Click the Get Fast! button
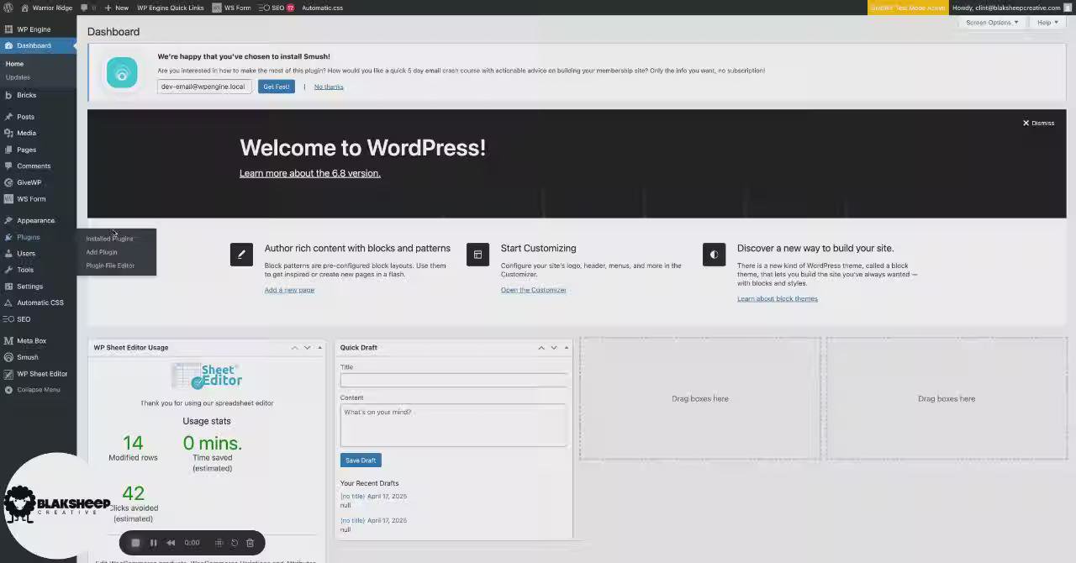 276,87
